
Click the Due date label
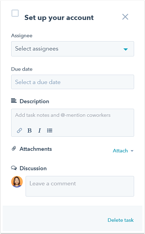22,69
